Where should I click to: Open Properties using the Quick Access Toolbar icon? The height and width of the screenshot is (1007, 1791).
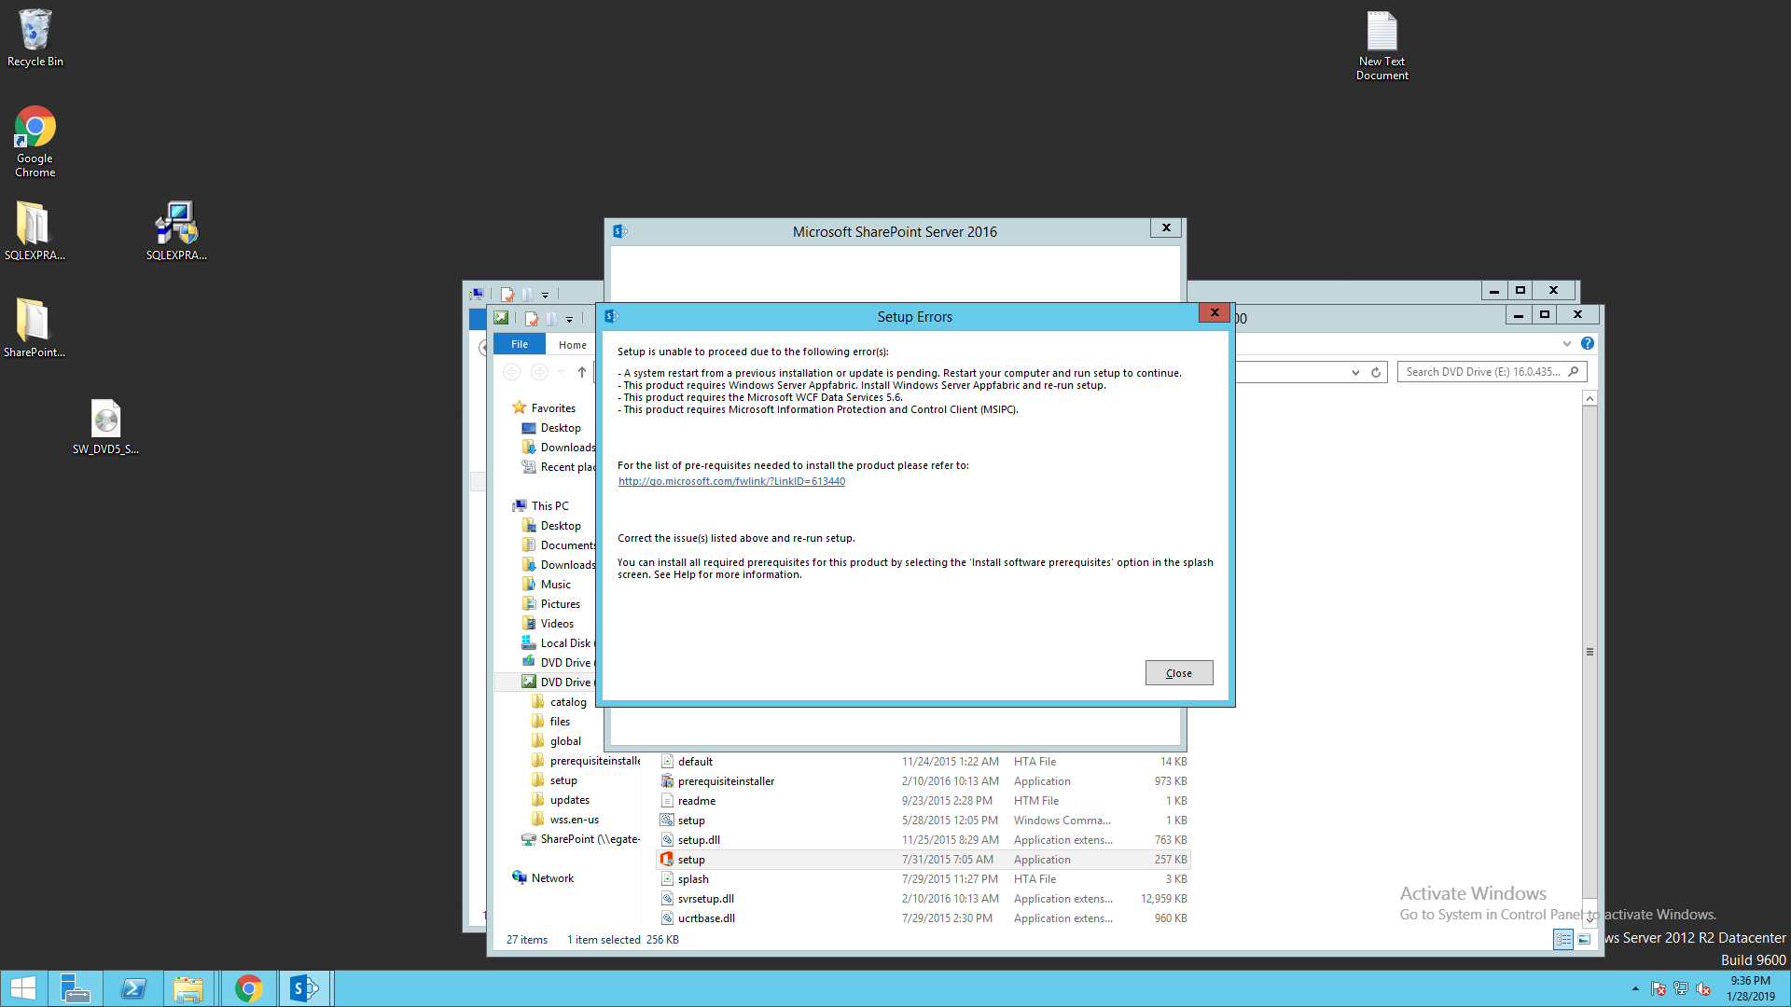531,318
